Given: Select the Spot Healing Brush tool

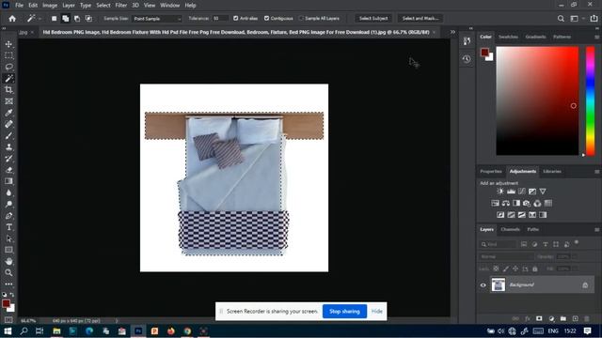Looking at the screenshot, I should point(8,124).
